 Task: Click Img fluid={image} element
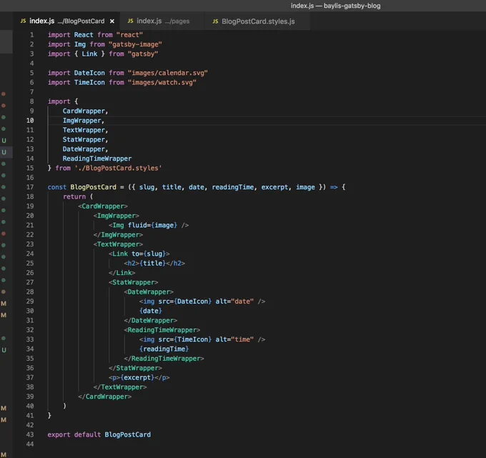tap(149, 225)
